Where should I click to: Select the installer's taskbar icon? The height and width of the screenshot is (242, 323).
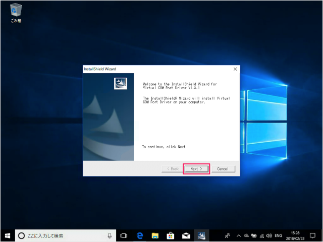tap(201, 235)
